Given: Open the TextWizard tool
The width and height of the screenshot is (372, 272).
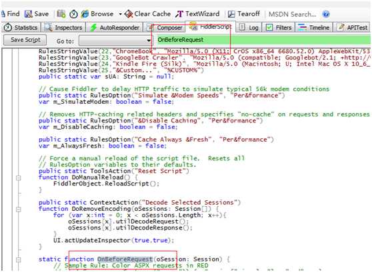Looking at the screenshot, I should pyautogui.click(x=197, y=14).
